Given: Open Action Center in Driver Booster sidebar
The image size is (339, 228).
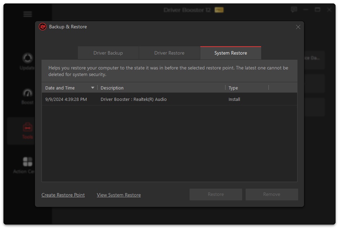Looking at the screenshot, I should [x=24, y=165].
